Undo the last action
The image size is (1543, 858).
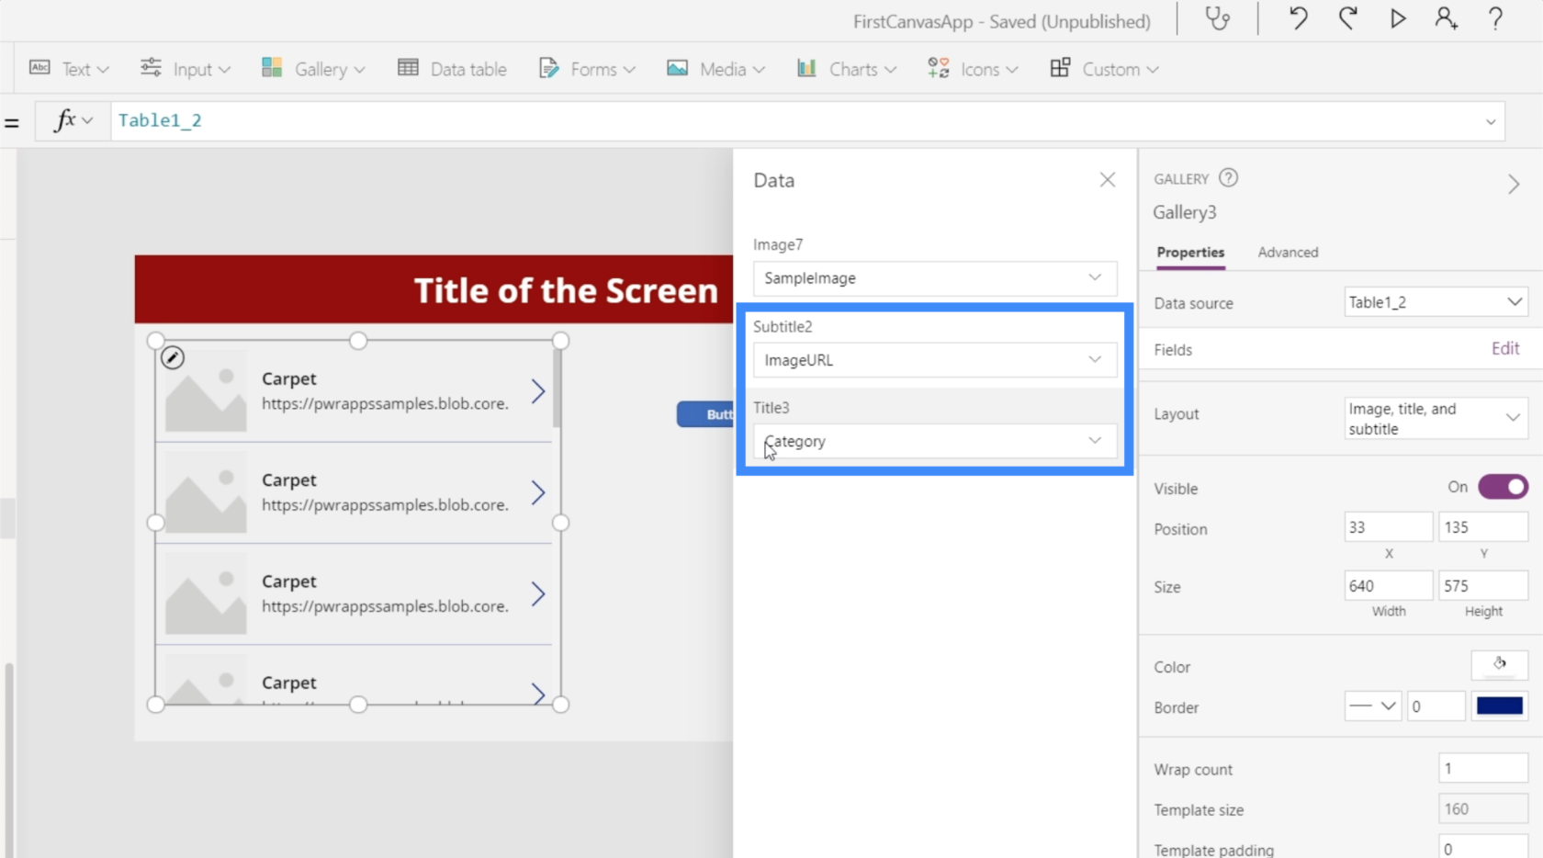pyautogui.click(x=1298, y=18)
